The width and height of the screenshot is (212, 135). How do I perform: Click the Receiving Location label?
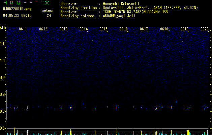coord(79,8)
